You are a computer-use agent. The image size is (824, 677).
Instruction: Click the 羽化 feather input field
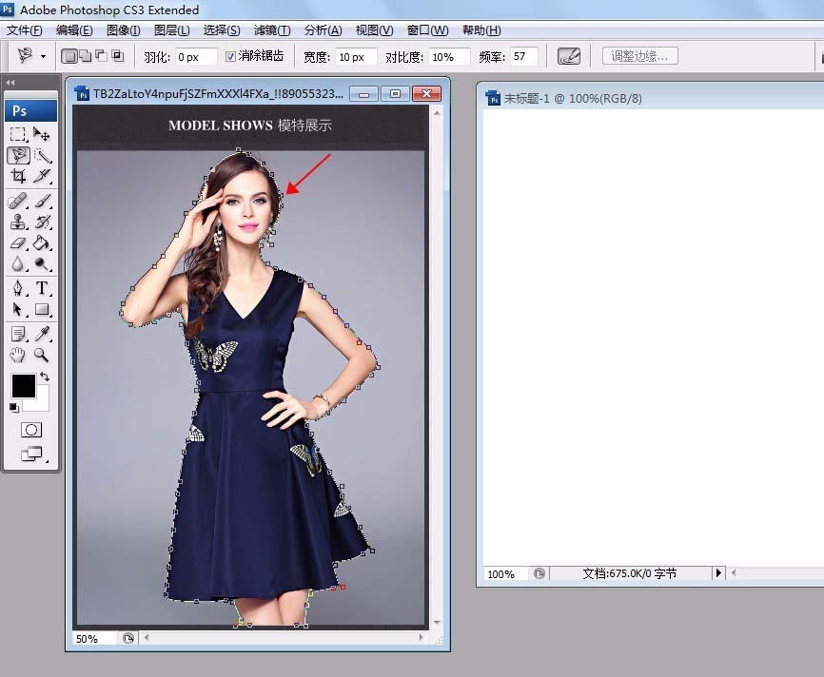[x=196, y=57]
